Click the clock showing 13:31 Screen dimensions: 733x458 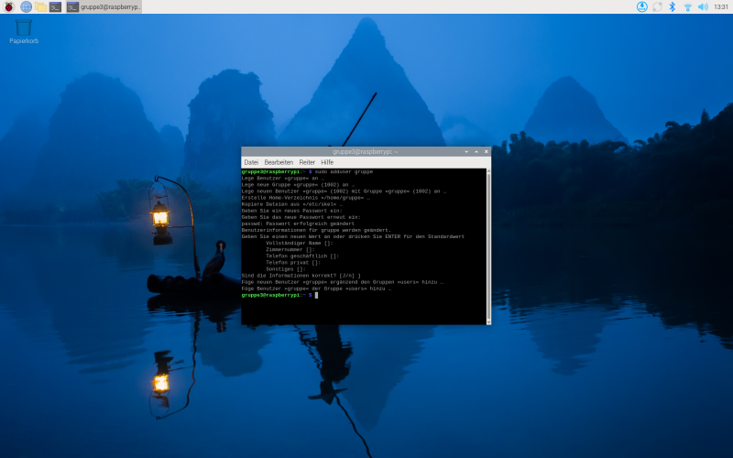click(721, 6)
